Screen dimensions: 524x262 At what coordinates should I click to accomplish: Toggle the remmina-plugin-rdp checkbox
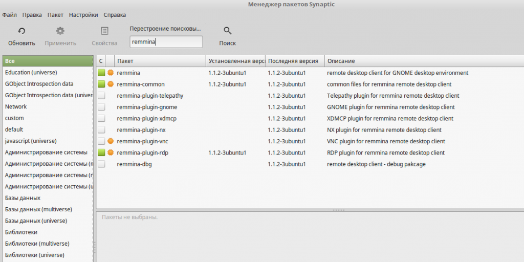point(101,152)
